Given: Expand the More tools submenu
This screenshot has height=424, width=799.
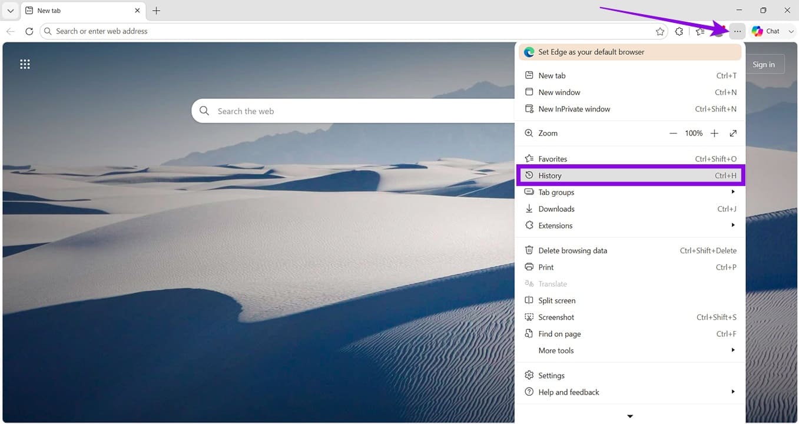Looking at the screenshot, I should click(630, 350).
